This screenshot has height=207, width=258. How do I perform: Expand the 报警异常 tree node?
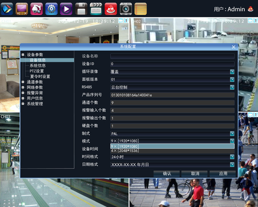[x=23, y=93]
